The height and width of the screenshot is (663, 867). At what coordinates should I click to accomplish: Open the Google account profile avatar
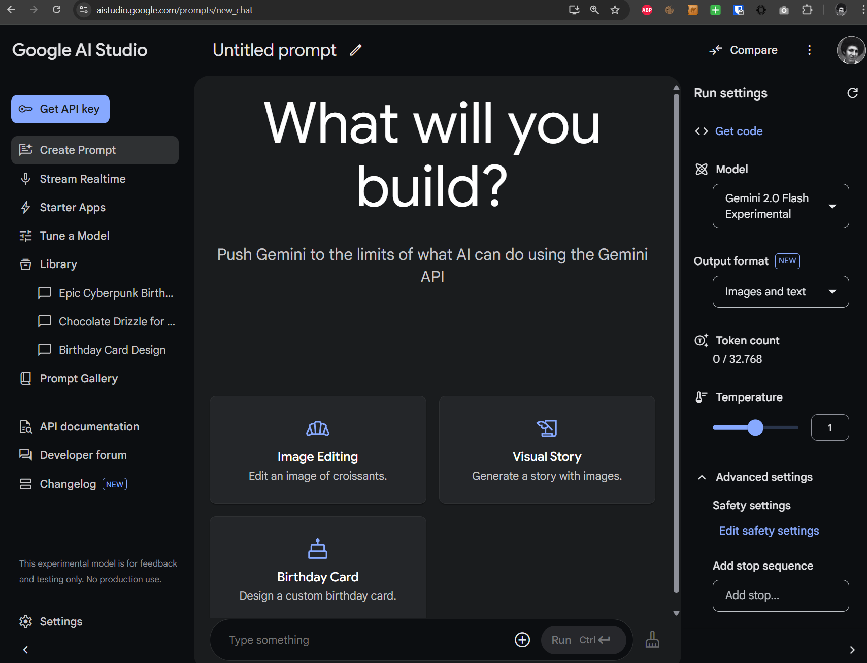851,50
